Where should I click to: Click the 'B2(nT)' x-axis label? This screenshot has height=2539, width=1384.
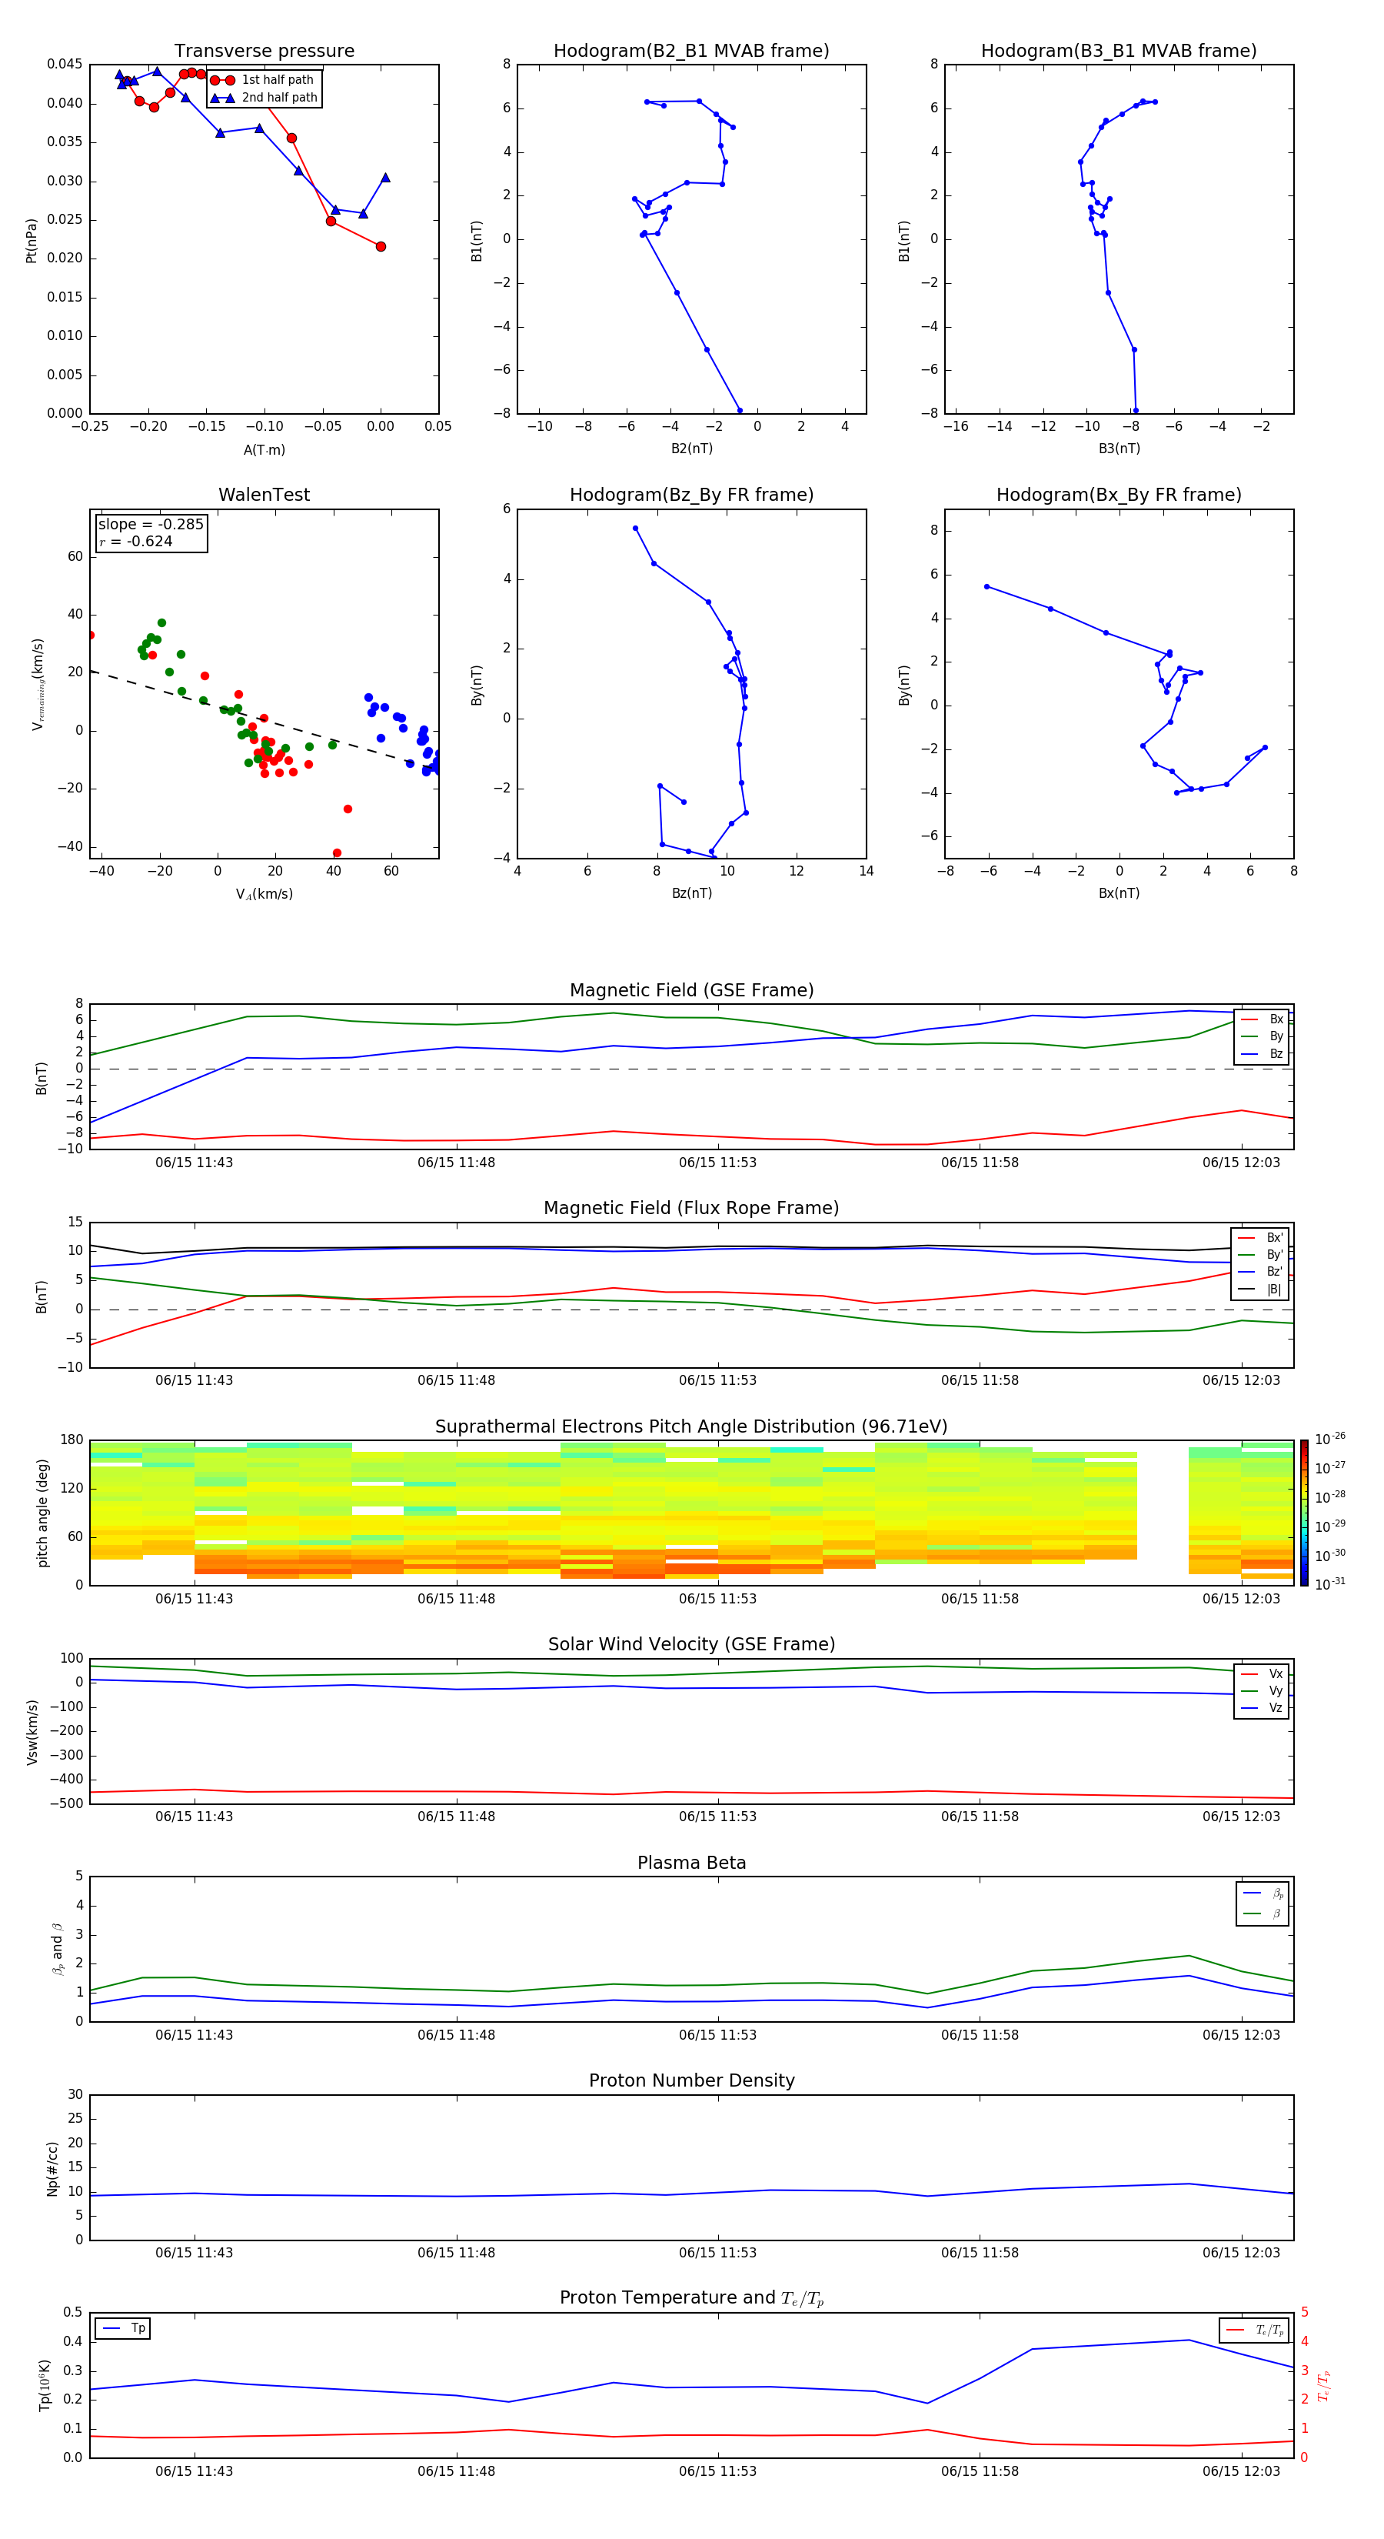691,449
